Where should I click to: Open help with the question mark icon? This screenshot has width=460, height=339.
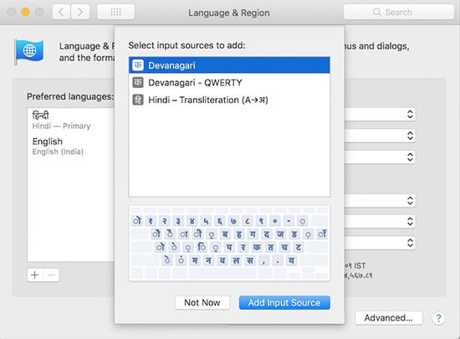pyautogui.click(x=438, y=318)
